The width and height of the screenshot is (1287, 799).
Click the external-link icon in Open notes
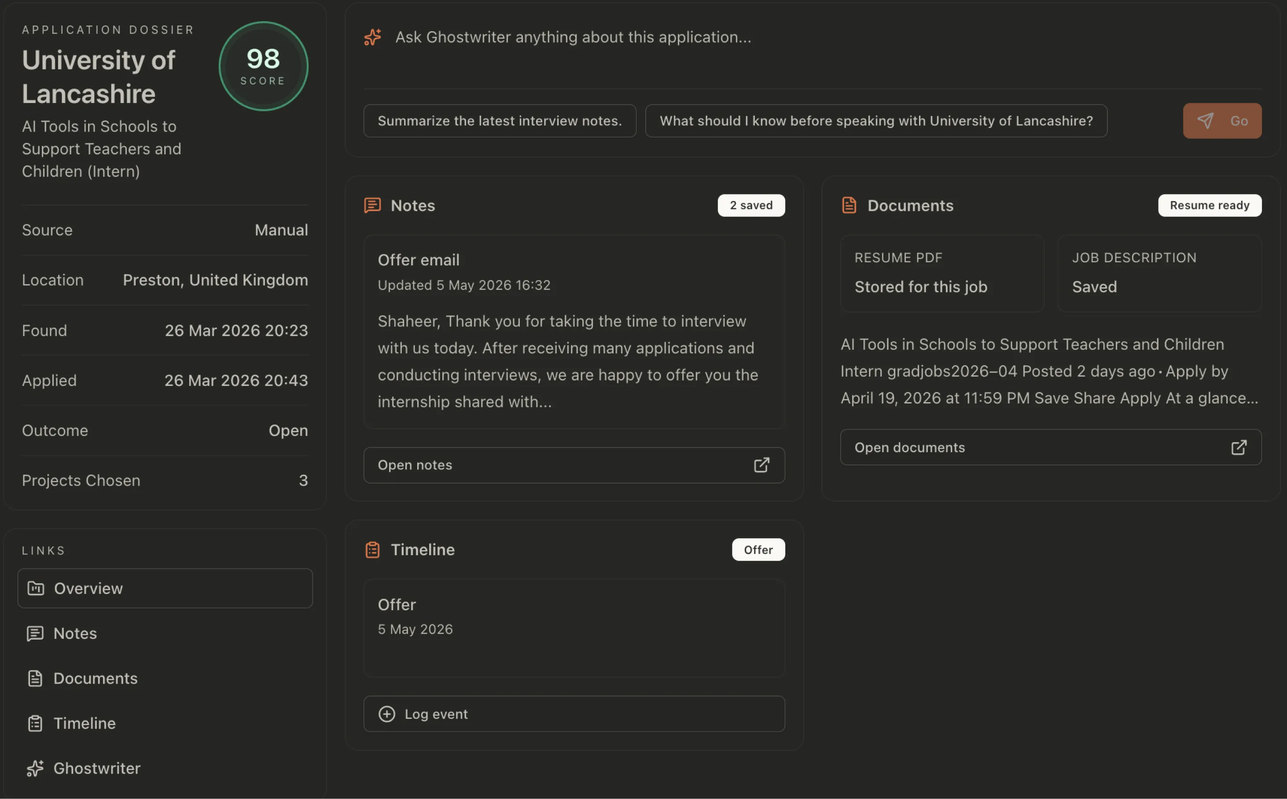point(761,465)
